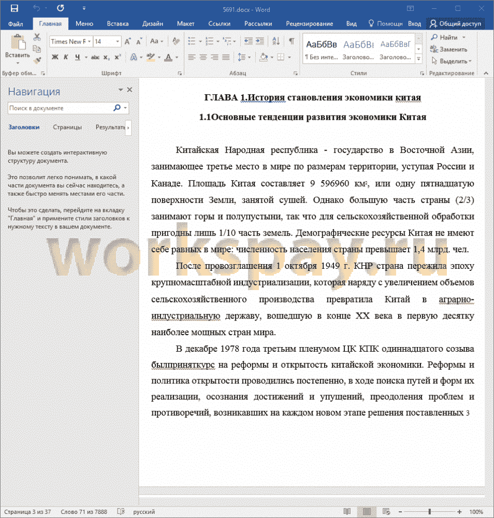Open line spacing options

[x=242, y=57]
